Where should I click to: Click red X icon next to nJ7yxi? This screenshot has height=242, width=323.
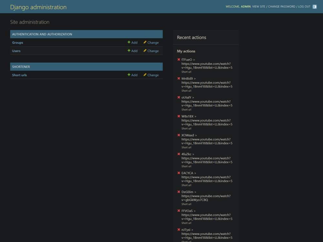point(179,230)
